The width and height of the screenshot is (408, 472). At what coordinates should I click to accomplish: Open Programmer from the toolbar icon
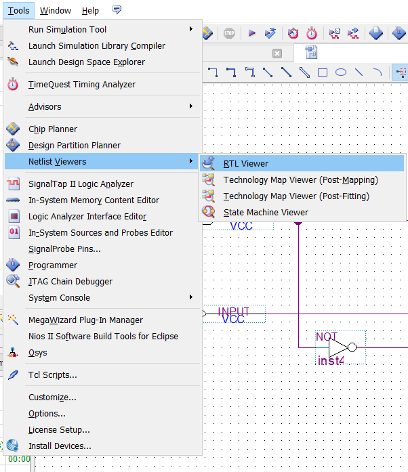pos(399,33)
